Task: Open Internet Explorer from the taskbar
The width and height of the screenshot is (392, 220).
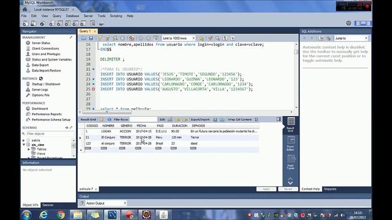Action: 43,215
